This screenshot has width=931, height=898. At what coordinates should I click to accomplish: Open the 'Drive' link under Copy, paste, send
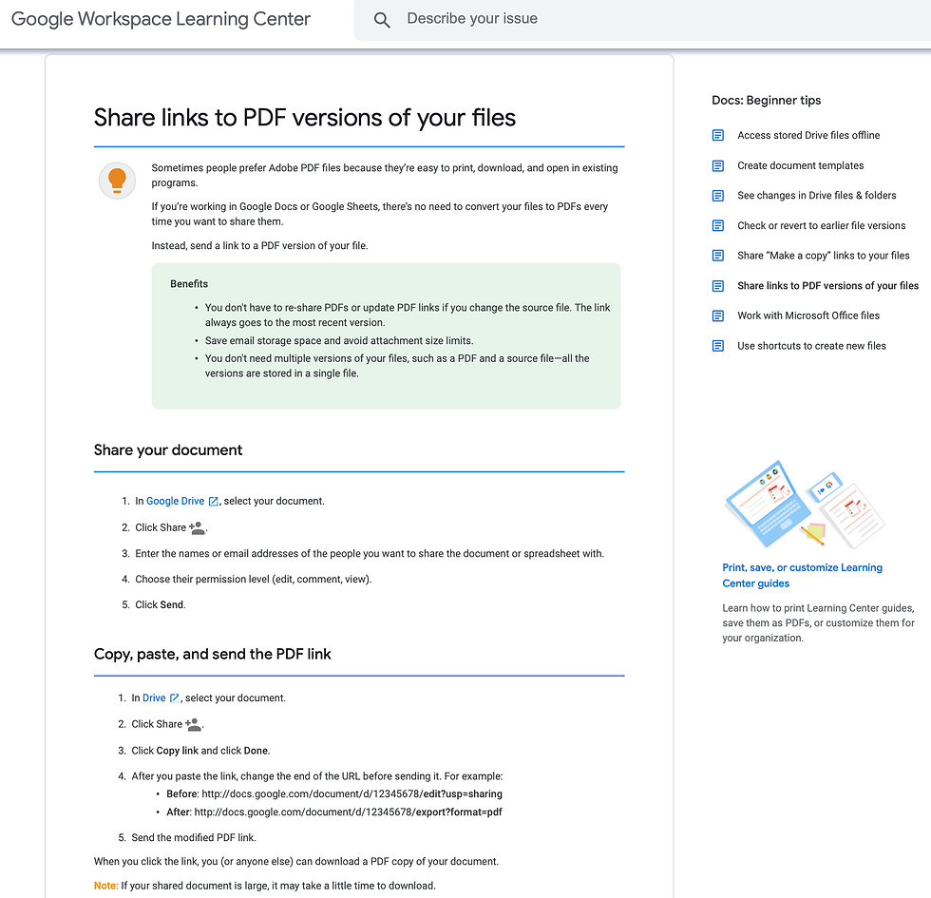point(154,697)
